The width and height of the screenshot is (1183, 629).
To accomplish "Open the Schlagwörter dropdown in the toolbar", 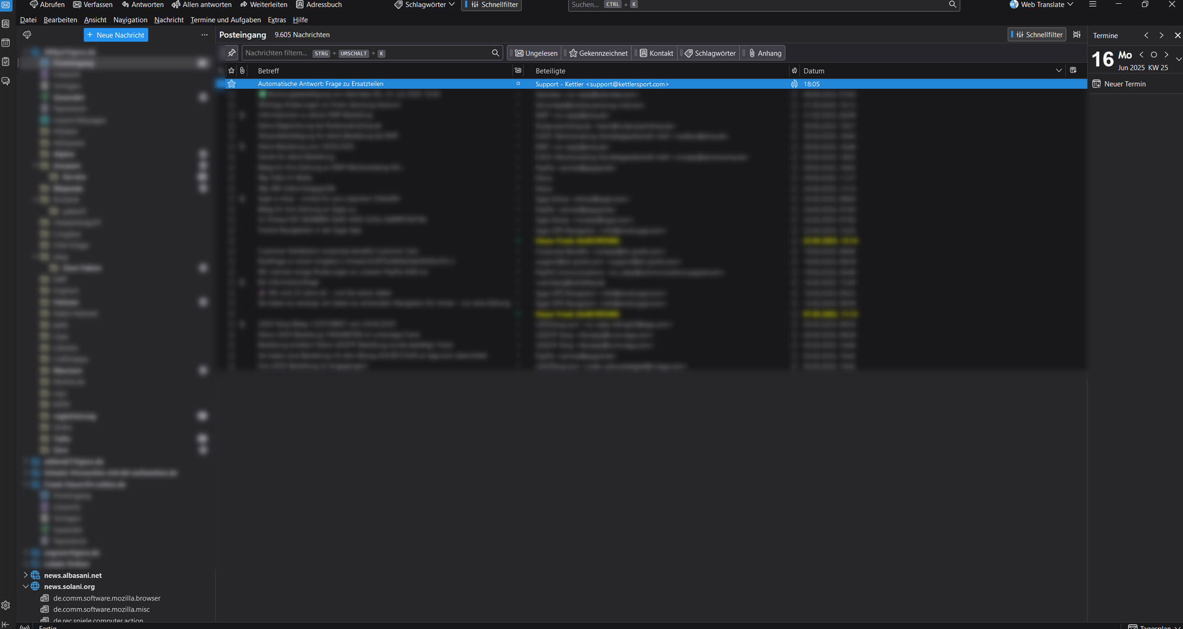I will 425,4.
